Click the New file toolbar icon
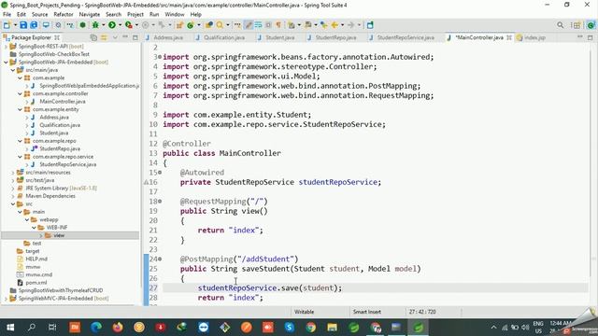This screenshot has height=336, width=598. (x=7, y=25)
